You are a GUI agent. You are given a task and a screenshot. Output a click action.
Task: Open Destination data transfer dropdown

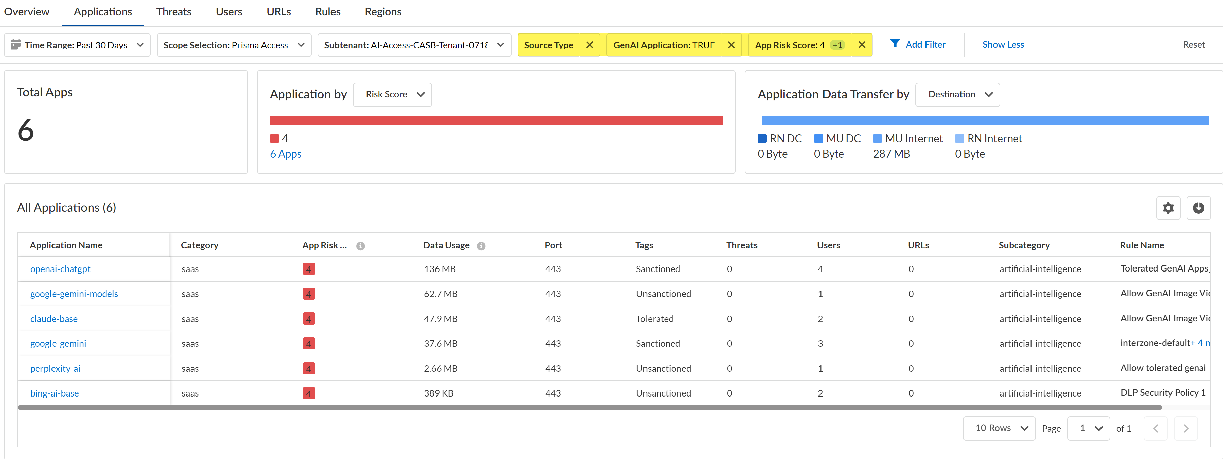pyautogui.click(x=957, y=95)
